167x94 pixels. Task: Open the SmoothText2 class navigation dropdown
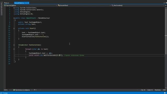click(84, 5)
